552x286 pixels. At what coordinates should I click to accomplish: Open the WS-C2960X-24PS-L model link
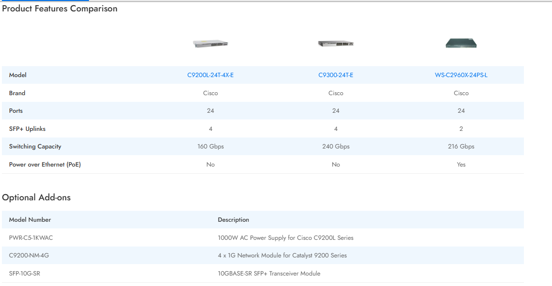[x=461, y=75]
